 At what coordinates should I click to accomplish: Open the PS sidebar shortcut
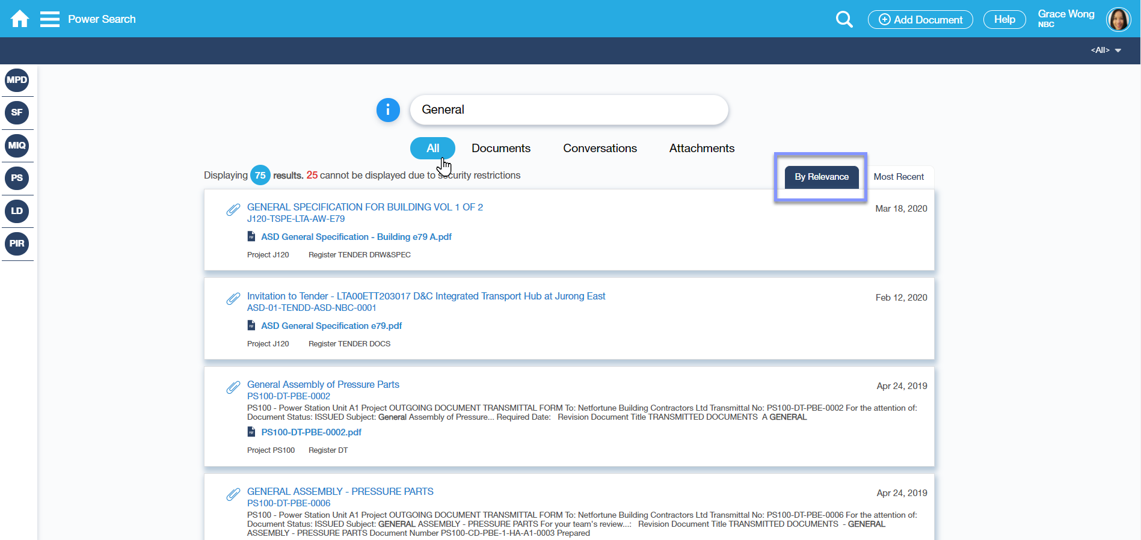(x=17, y=178)
